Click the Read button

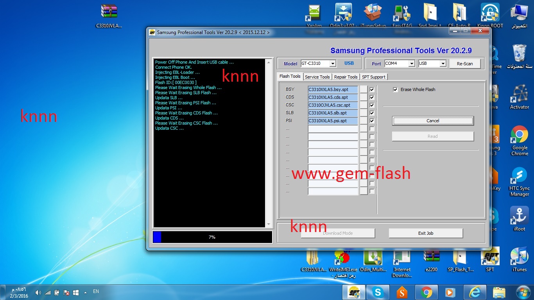(433, 136)
